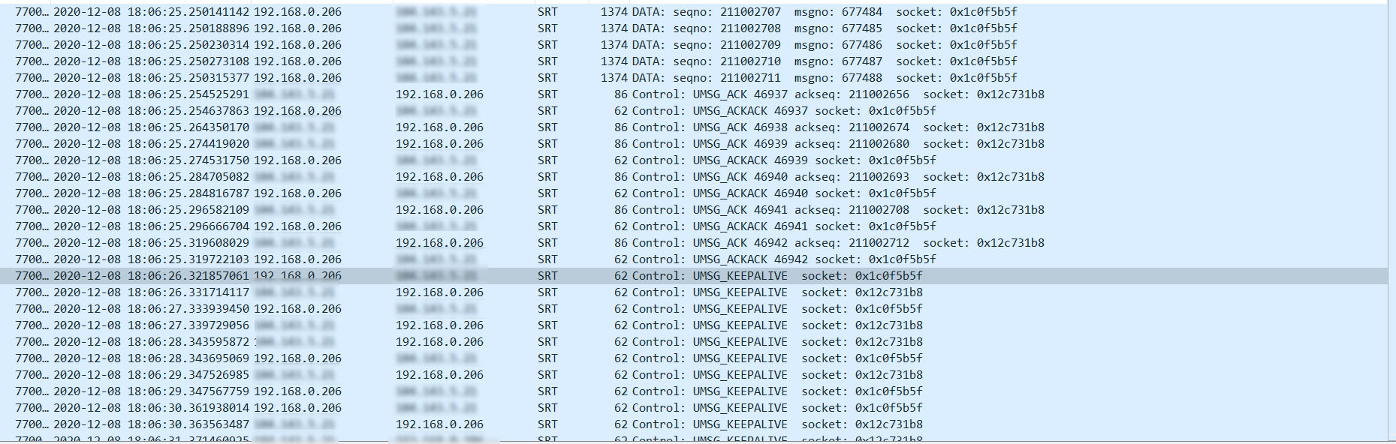Select the DATA packet with seqno 211002711

(x=676, y=77)
